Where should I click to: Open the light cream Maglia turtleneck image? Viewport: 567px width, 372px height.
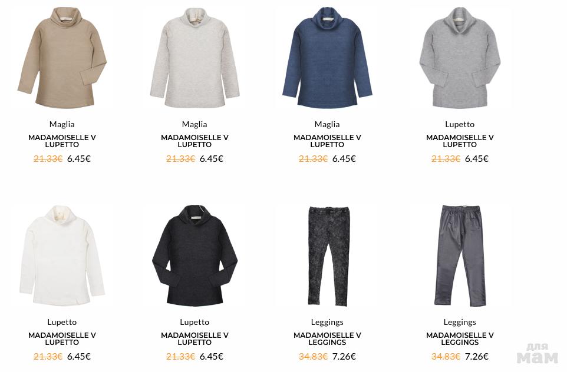(195, 58)
